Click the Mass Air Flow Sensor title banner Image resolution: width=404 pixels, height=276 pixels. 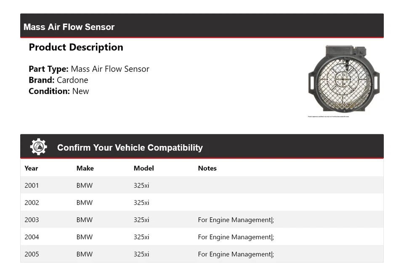click(x=69, y=27)
